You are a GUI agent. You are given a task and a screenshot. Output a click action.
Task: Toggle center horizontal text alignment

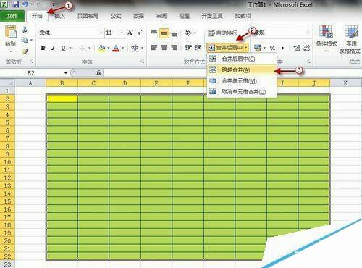[x=164, y=48]
